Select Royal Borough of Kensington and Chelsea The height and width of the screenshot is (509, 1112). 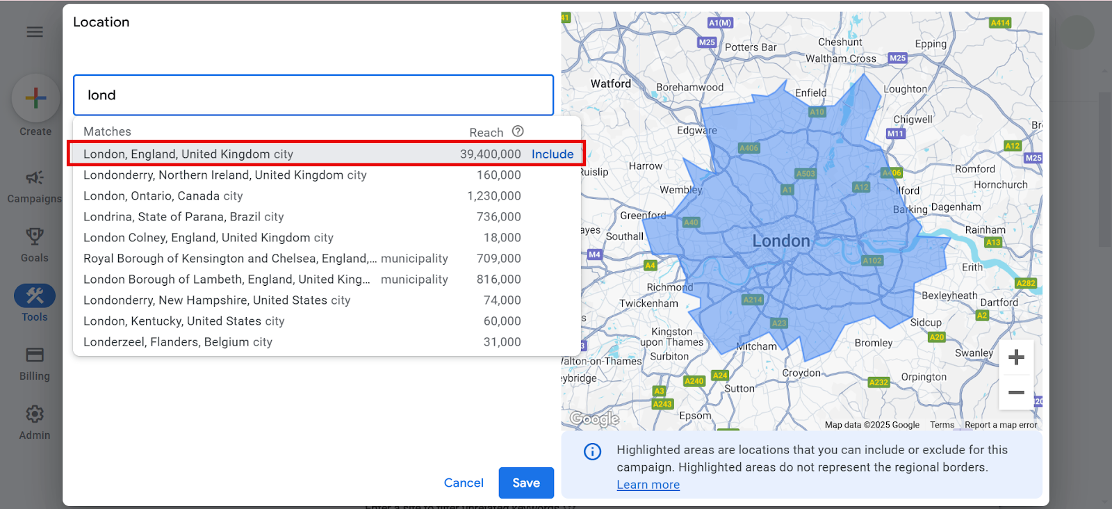click(327, 259)
